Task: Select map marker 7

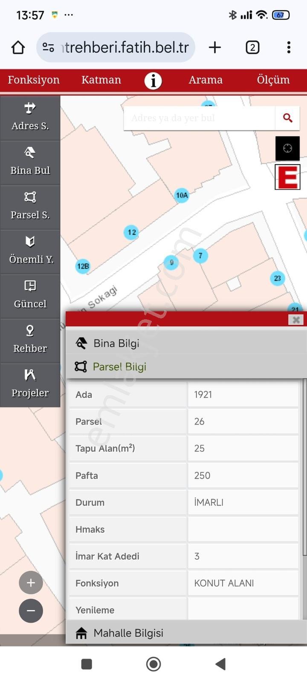Action: tap(200, 256)
